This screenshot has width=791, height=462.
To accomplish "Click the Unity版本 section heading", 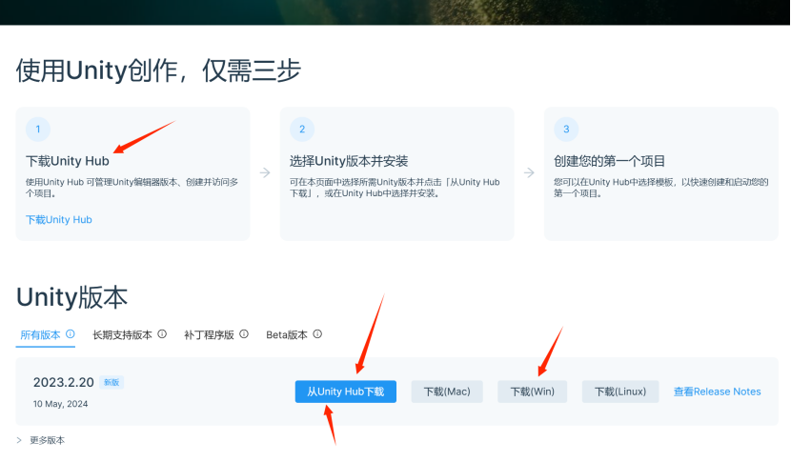I will [71, 297].
